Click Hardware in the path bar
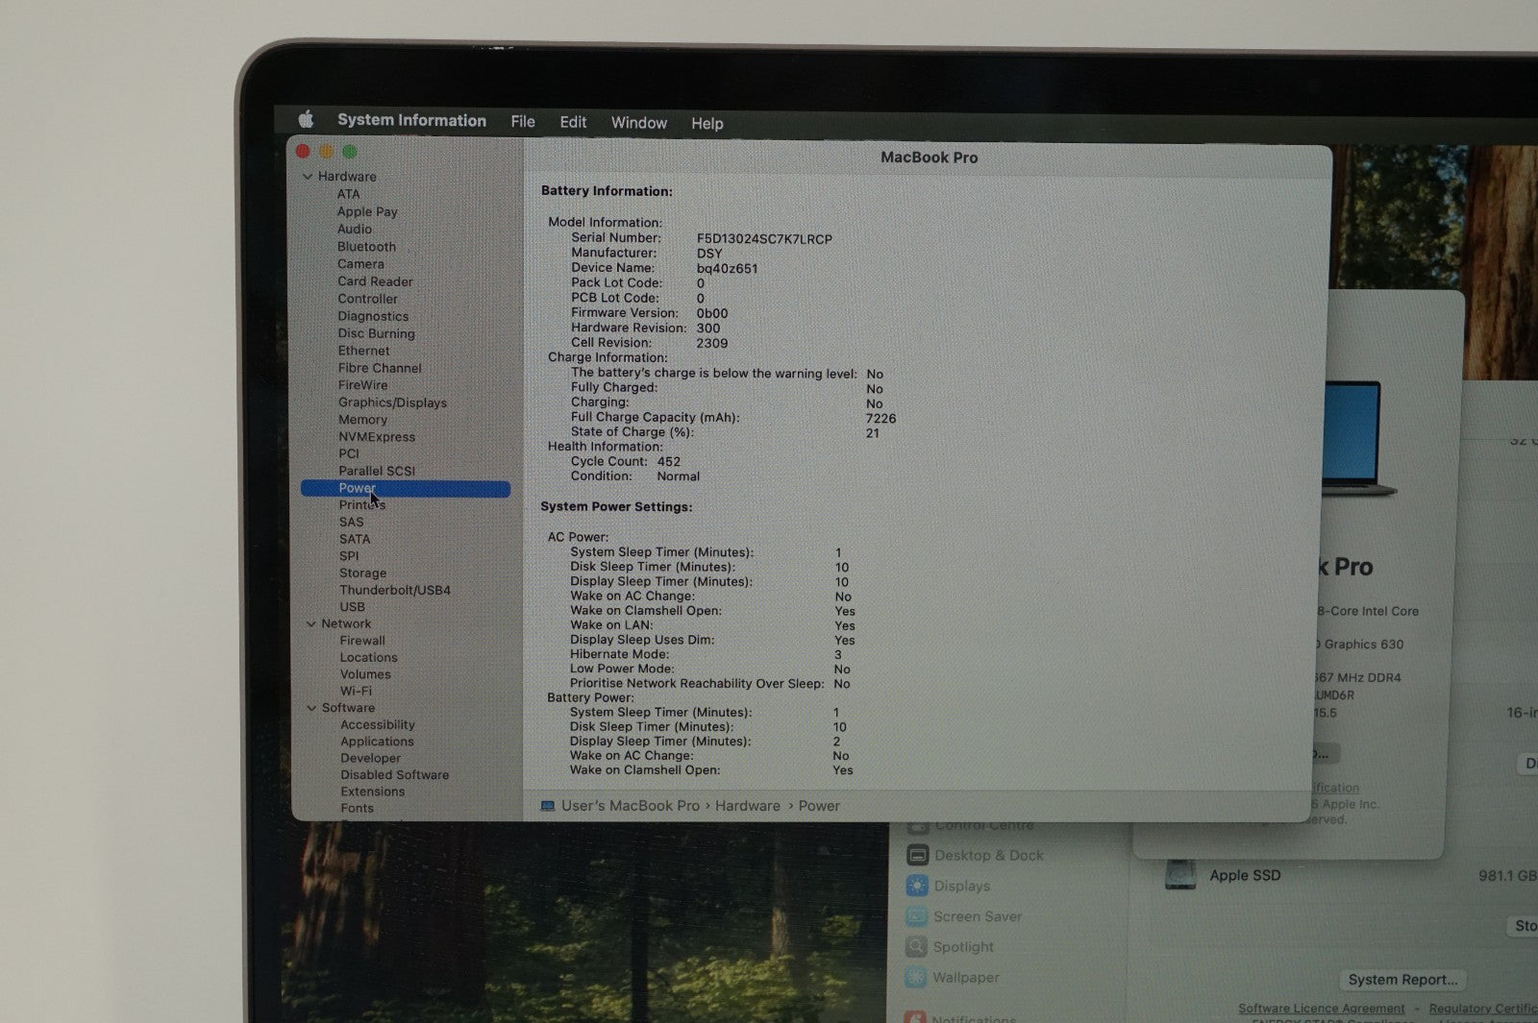This screenshot has height=1023, width=1538. coord(748,806)
